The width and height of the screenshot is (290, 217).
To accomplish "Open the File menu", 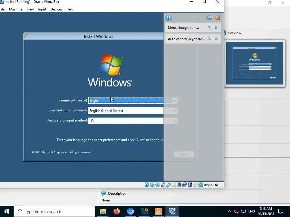I will coord(2,9).
